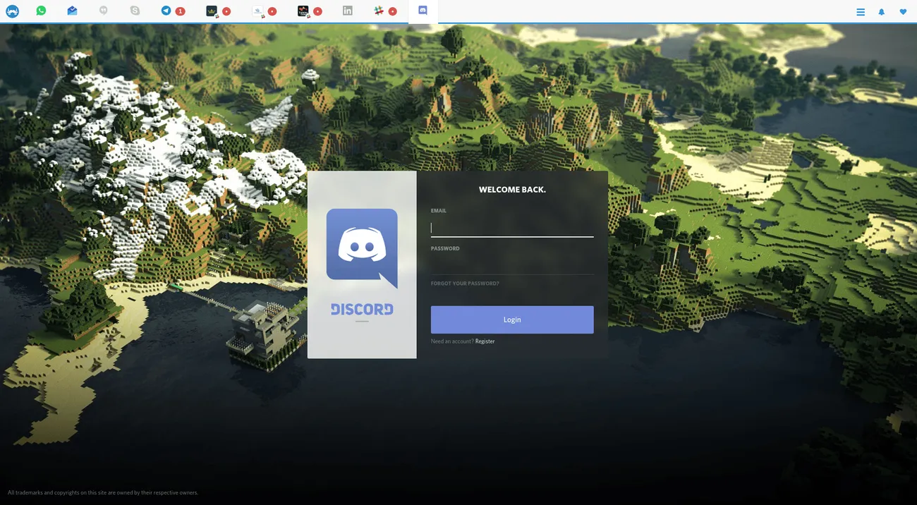The image size is (917, 505).
Task: Open the Slack hashtag service tab
Action: click(379, 11)
